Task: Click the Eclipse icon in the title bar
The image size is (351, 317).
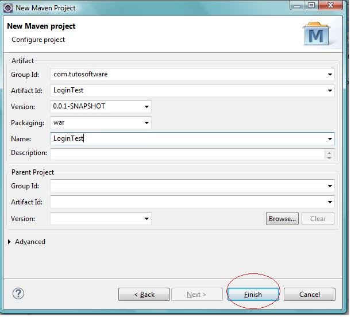Action: pyautogui.click(x=8, y=8)
